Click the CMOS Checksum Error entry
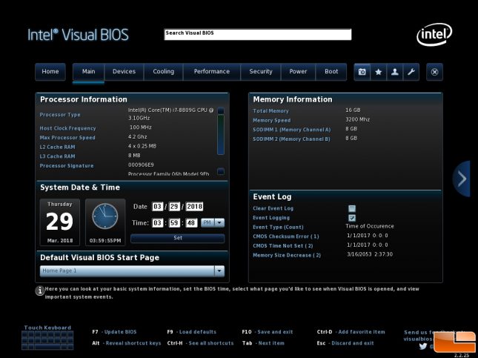Screen dimensions: 478x358 click(x=286, y=236)
